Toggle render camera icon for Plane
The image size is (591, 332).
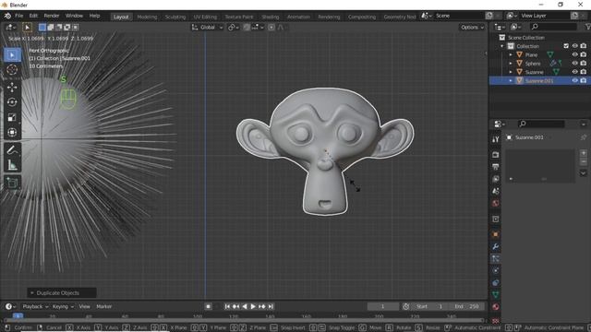click(x=584, y=54)
